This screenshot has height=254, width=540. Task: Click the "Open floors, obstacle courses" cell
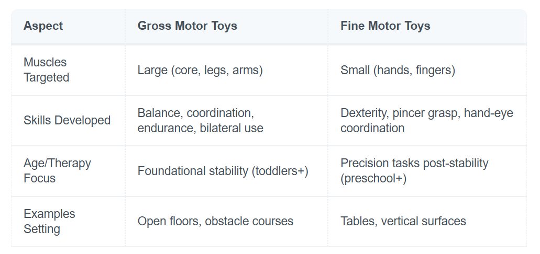(215, 222)
